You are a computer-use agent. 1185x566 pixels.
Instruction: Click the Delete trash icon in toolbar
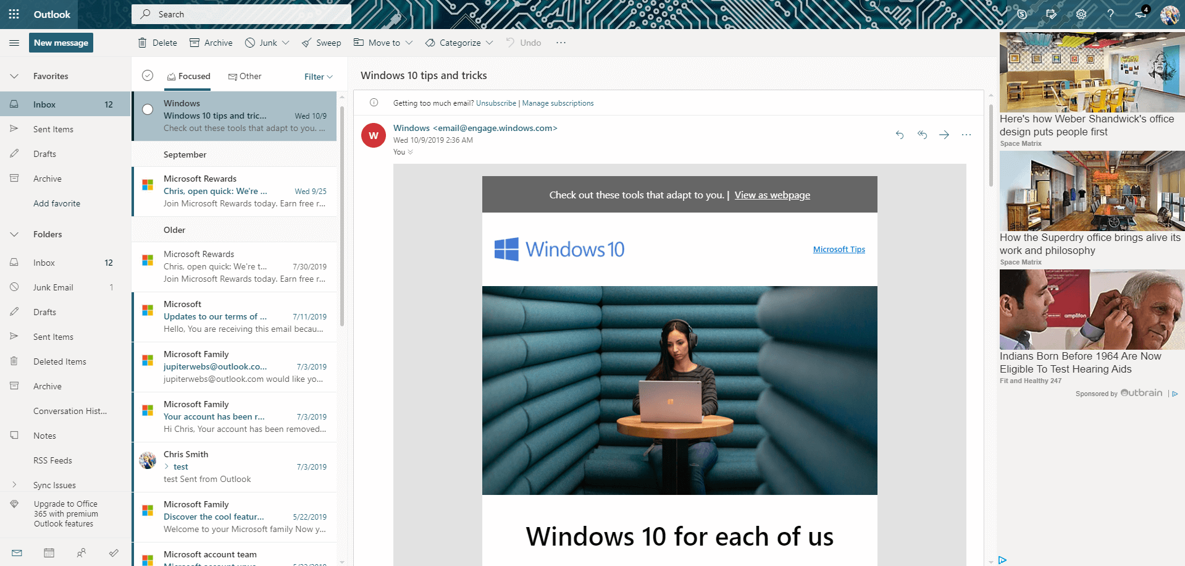(142, 43)
